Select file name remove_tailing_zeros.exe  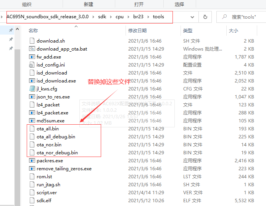64,169
